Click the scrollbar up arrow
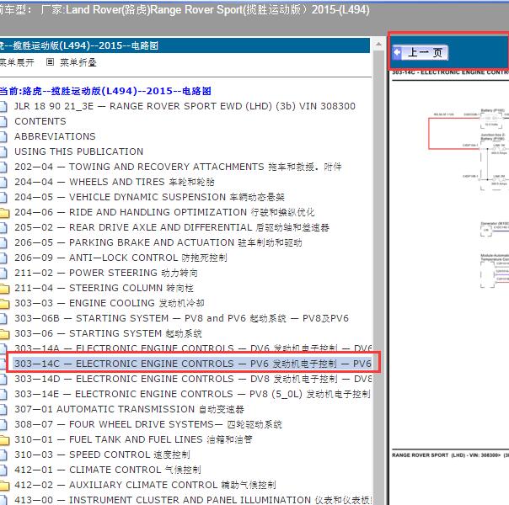 point(378,44)
